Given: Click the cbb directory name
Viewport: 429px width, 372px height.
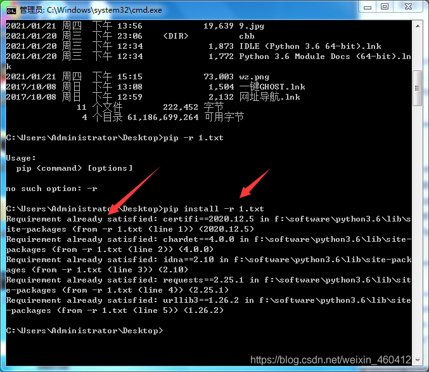Looking at the screenshot, I should point(247,36).
